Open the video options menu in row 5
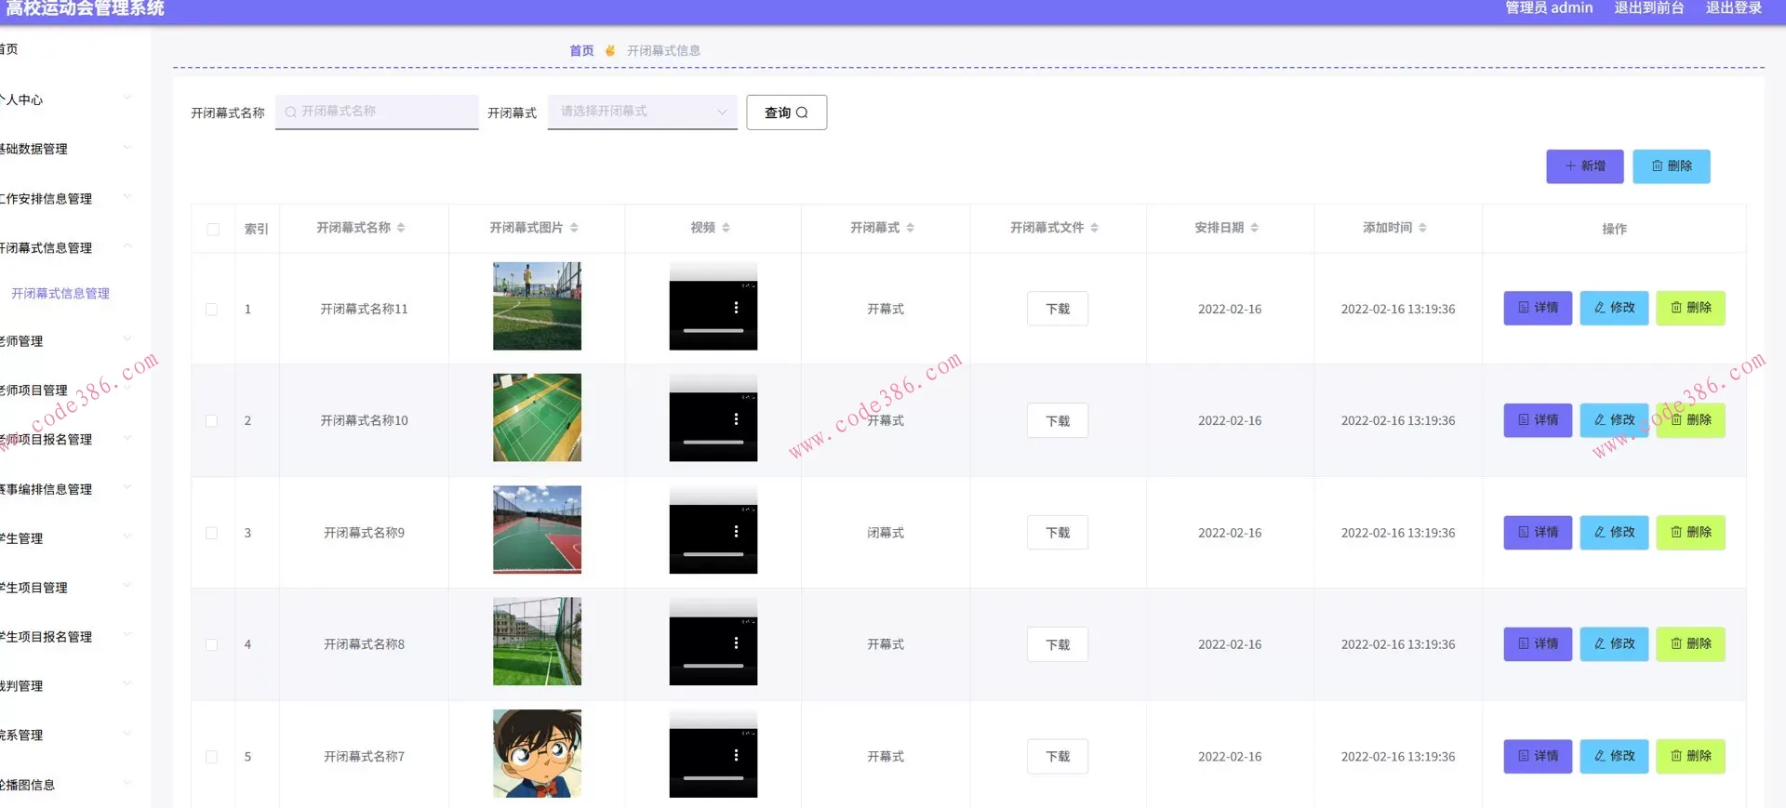The image size is (1786, 808). pyautogui.click(x=736, y=756)
